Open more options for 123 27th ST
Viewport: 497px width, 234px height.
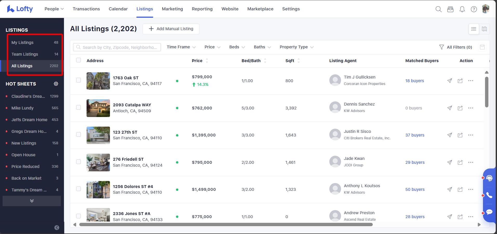coord(470,135)
